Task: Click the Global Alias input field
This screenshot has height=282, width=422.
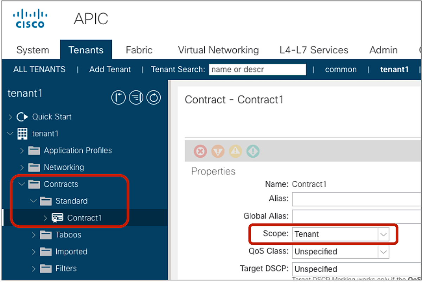Action: tap(357, 216)
